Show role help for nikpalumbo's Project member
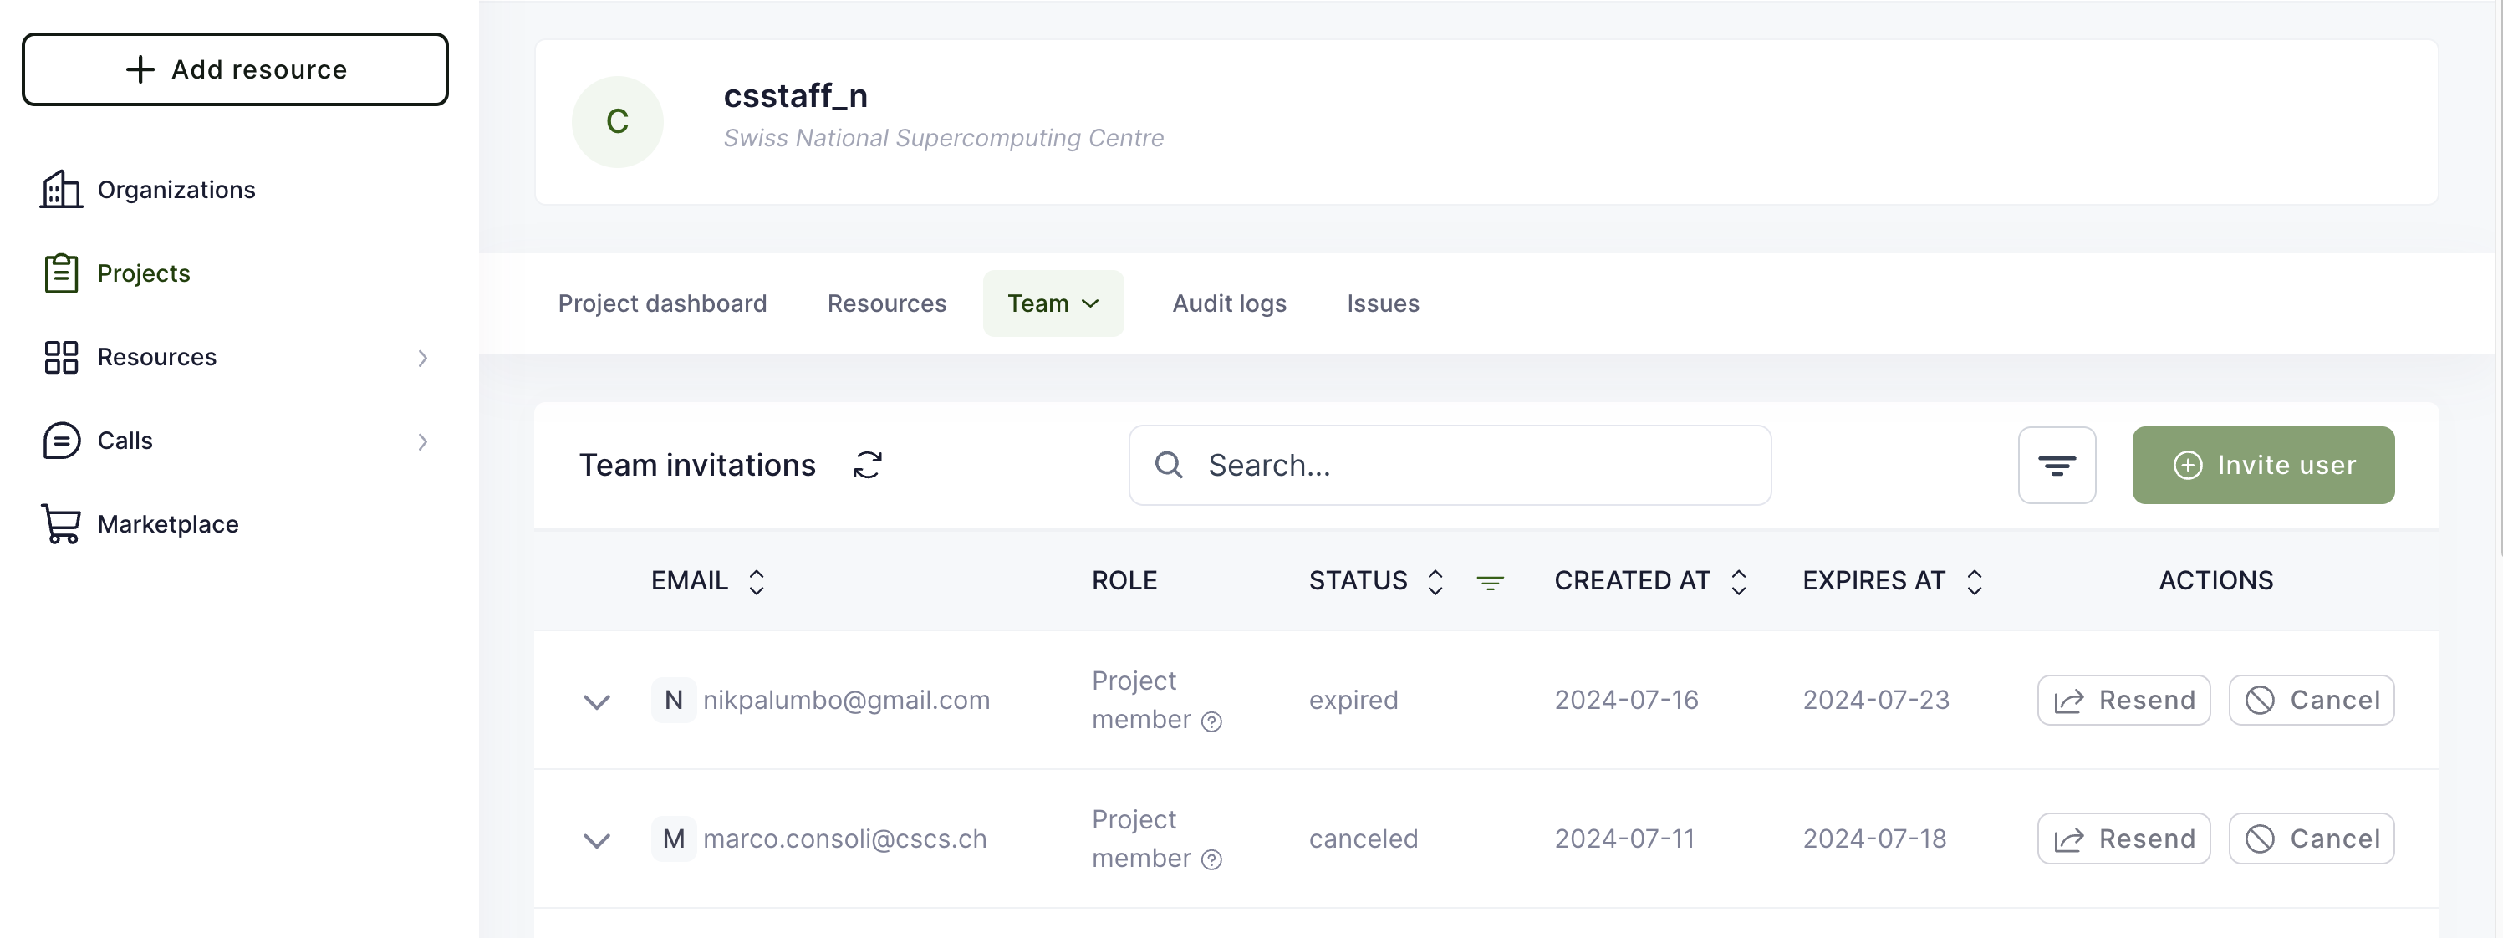 (1211, 721)
